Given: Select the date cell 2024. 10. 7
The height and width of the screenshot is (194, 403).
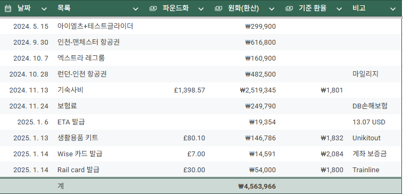Looking at the screenshot, I should pos(31,58).
